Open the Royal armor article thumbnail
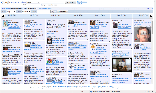This screenshot has width=156, height=93. tap(93, 23)
